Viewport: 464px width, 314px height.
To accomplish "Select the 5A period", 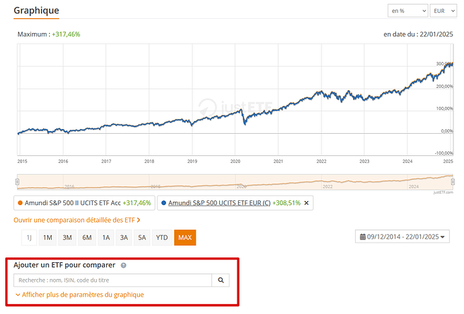I will (x=142, y=237).
